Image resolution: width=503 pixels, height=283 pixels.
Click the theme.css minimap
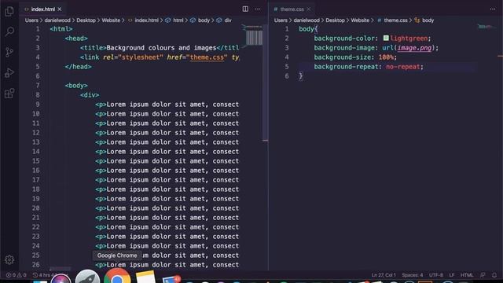tap(487, 27)
